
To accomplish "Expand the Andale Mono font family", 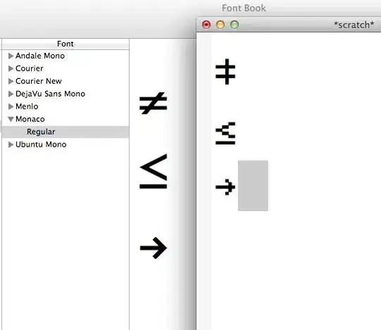I will pos(11,56).
